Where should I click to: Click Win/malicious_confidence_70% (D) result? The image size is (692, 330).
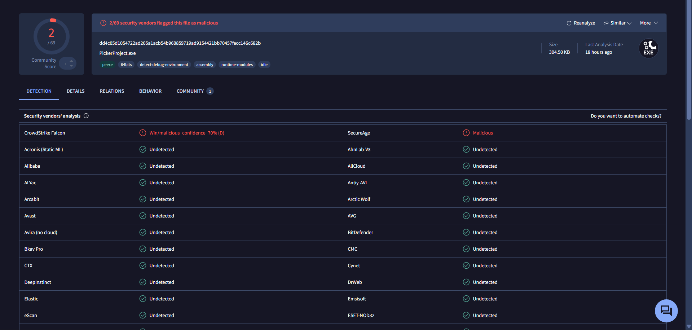click(x=187, y=133)
